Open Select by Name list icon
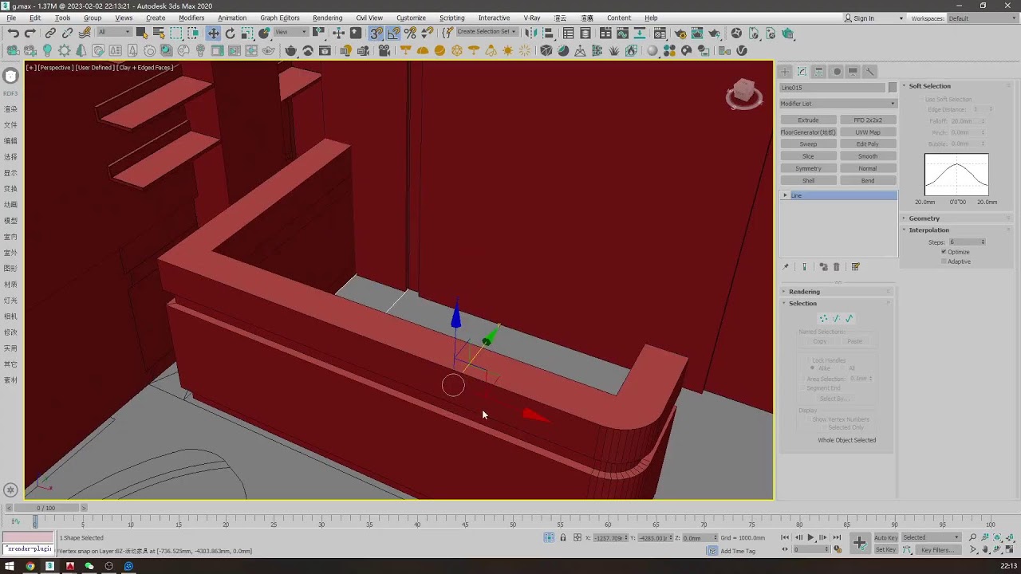 point(159,33)
